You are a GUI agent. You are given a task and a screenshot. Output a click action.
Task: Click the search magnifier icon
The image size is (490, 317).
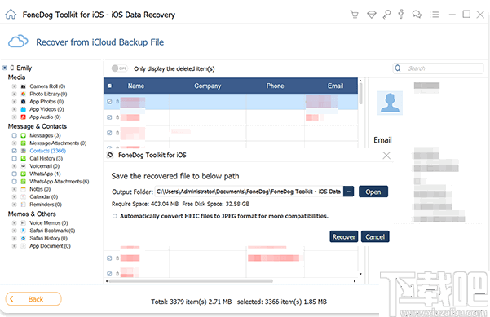[x=398, y=68]
